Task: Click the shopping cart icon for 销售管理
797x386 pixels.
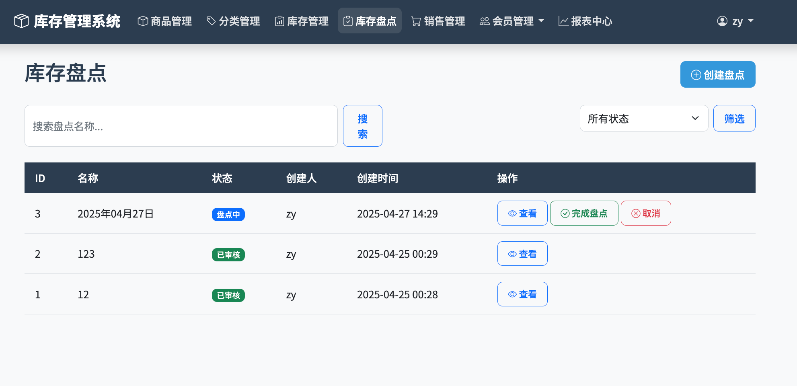Action: (416, 21)
